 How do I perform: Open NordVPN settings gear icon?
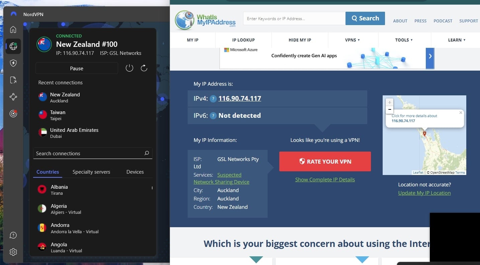[x=13, y=252]
